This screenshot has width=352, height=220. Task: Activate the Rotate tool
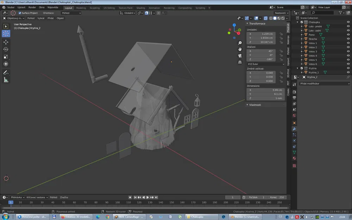[6, 49]
